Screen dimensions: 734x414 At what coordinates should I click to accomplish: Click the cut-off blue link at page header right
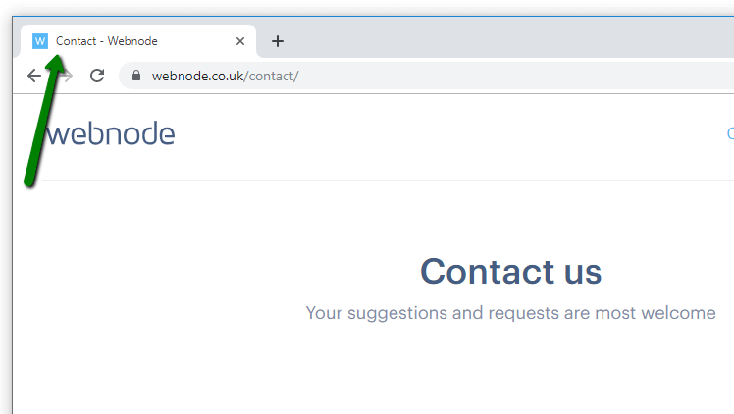pyautogui.click(x=729, y=133)
